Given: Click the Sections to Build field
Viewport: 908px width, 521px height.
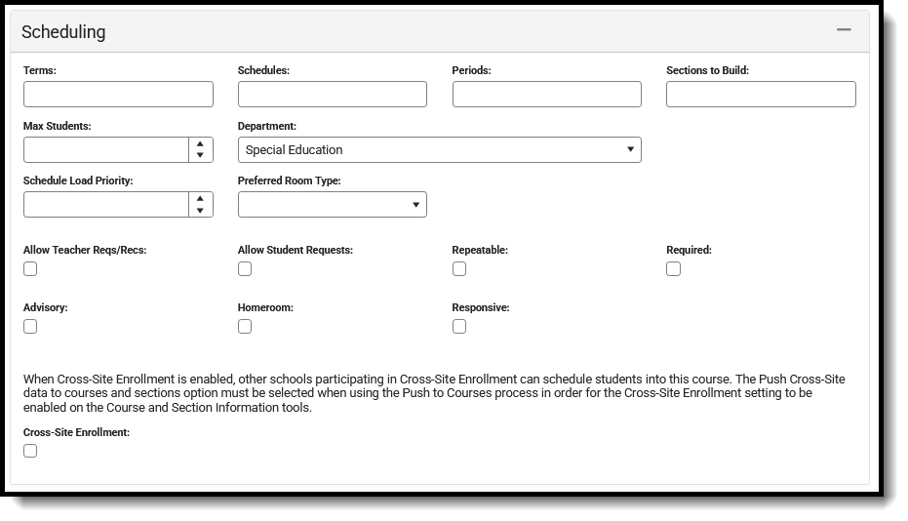Looking at the screenshot, I should [761, 94].
